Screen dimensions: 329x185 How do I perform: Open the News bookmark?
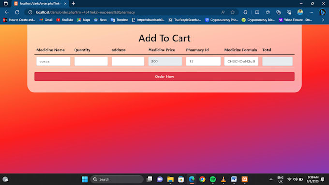coord(100,20)
